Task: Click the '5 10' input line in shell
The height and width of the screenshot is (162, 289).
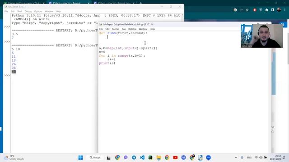Action: tap(16, 49)
